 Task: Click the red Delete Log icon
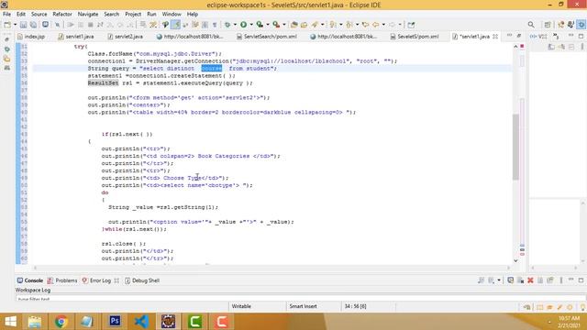tap(530, 280)
